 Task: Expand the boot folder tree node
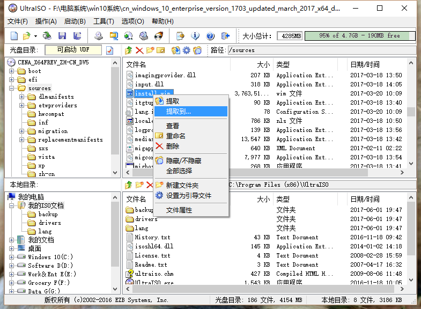pos(12,71)
